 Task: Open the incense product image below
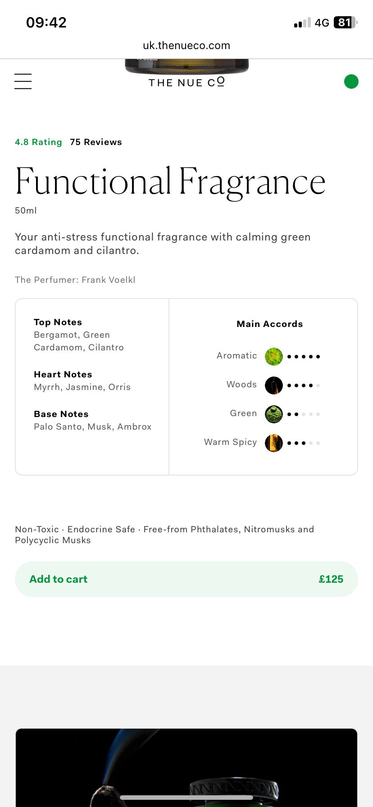pyautogui.click(x=186, y=767)
